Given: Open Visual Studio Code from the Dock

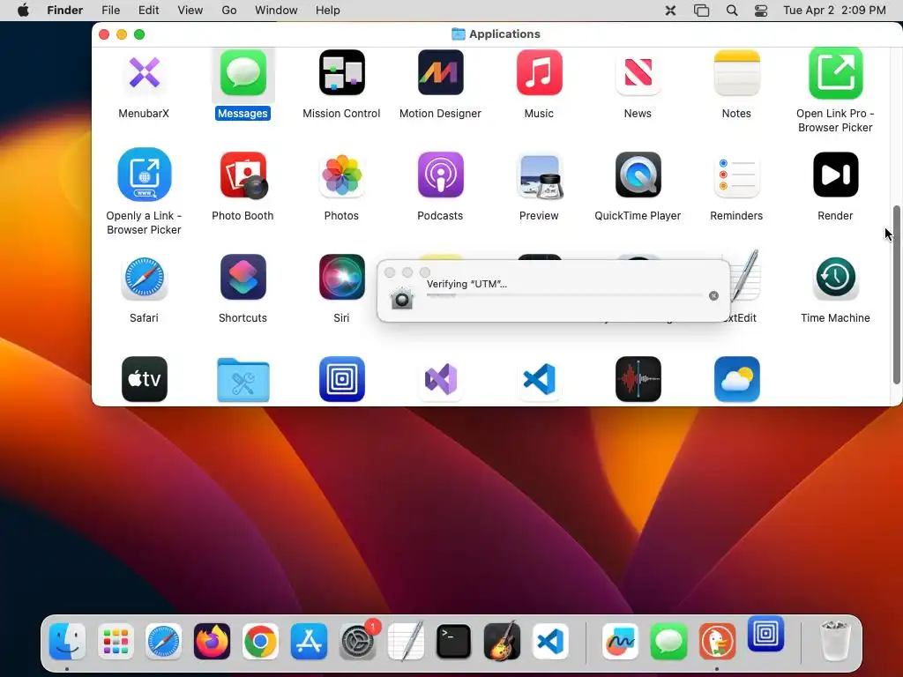Looking at the screenshot, I should 550,642.
